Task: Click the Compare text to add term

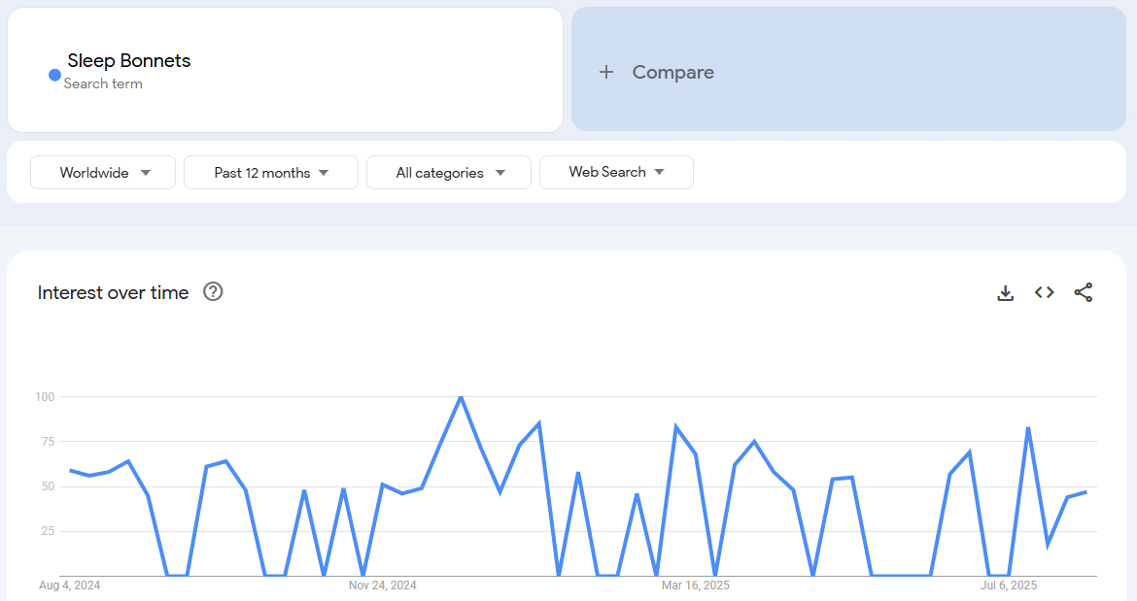Action: [672, 72]
